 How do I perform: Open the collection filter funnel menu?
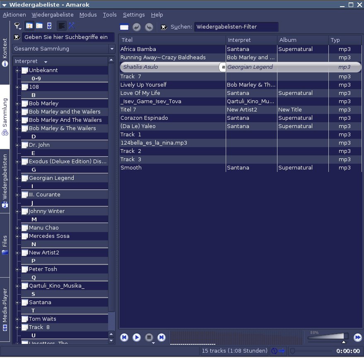click(x=18, y=26)
